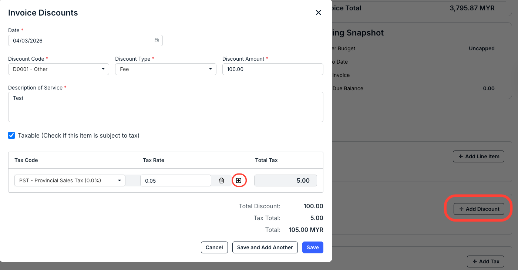Cancel the invoice discount
Viewport: 518px width, 270px height.
click(x=214, y=247)
